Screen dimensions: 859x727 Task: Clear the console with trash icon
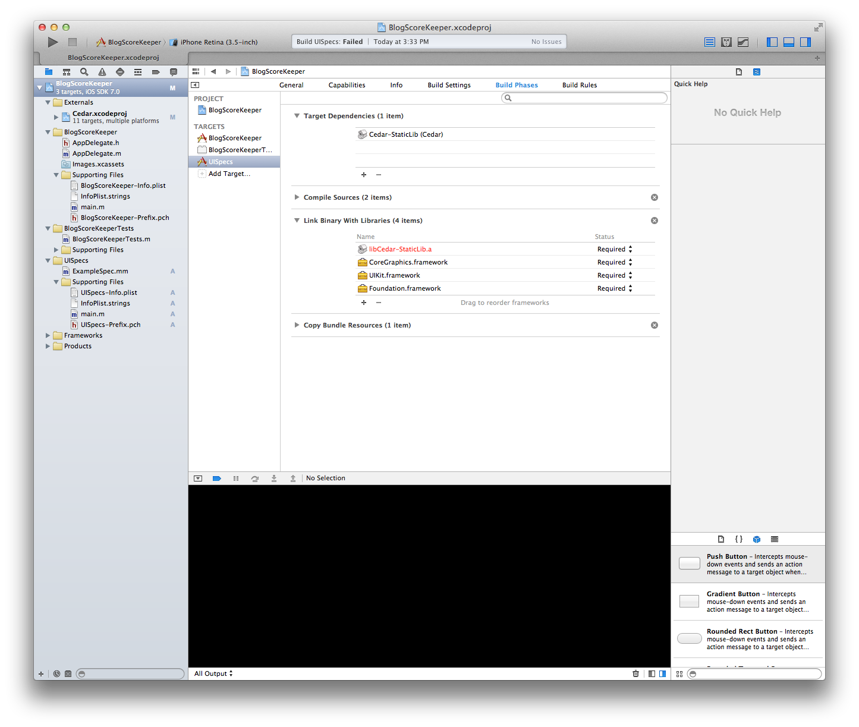[635, 674]
